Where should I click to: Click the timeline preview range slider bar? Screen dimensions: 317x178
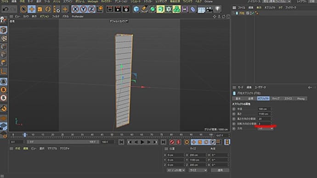tap(63, 142)
